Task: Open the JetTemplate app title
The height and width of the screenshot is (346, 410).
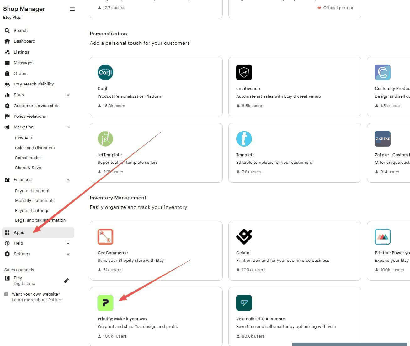Action: pyautogui.click(x=110, y=155)
